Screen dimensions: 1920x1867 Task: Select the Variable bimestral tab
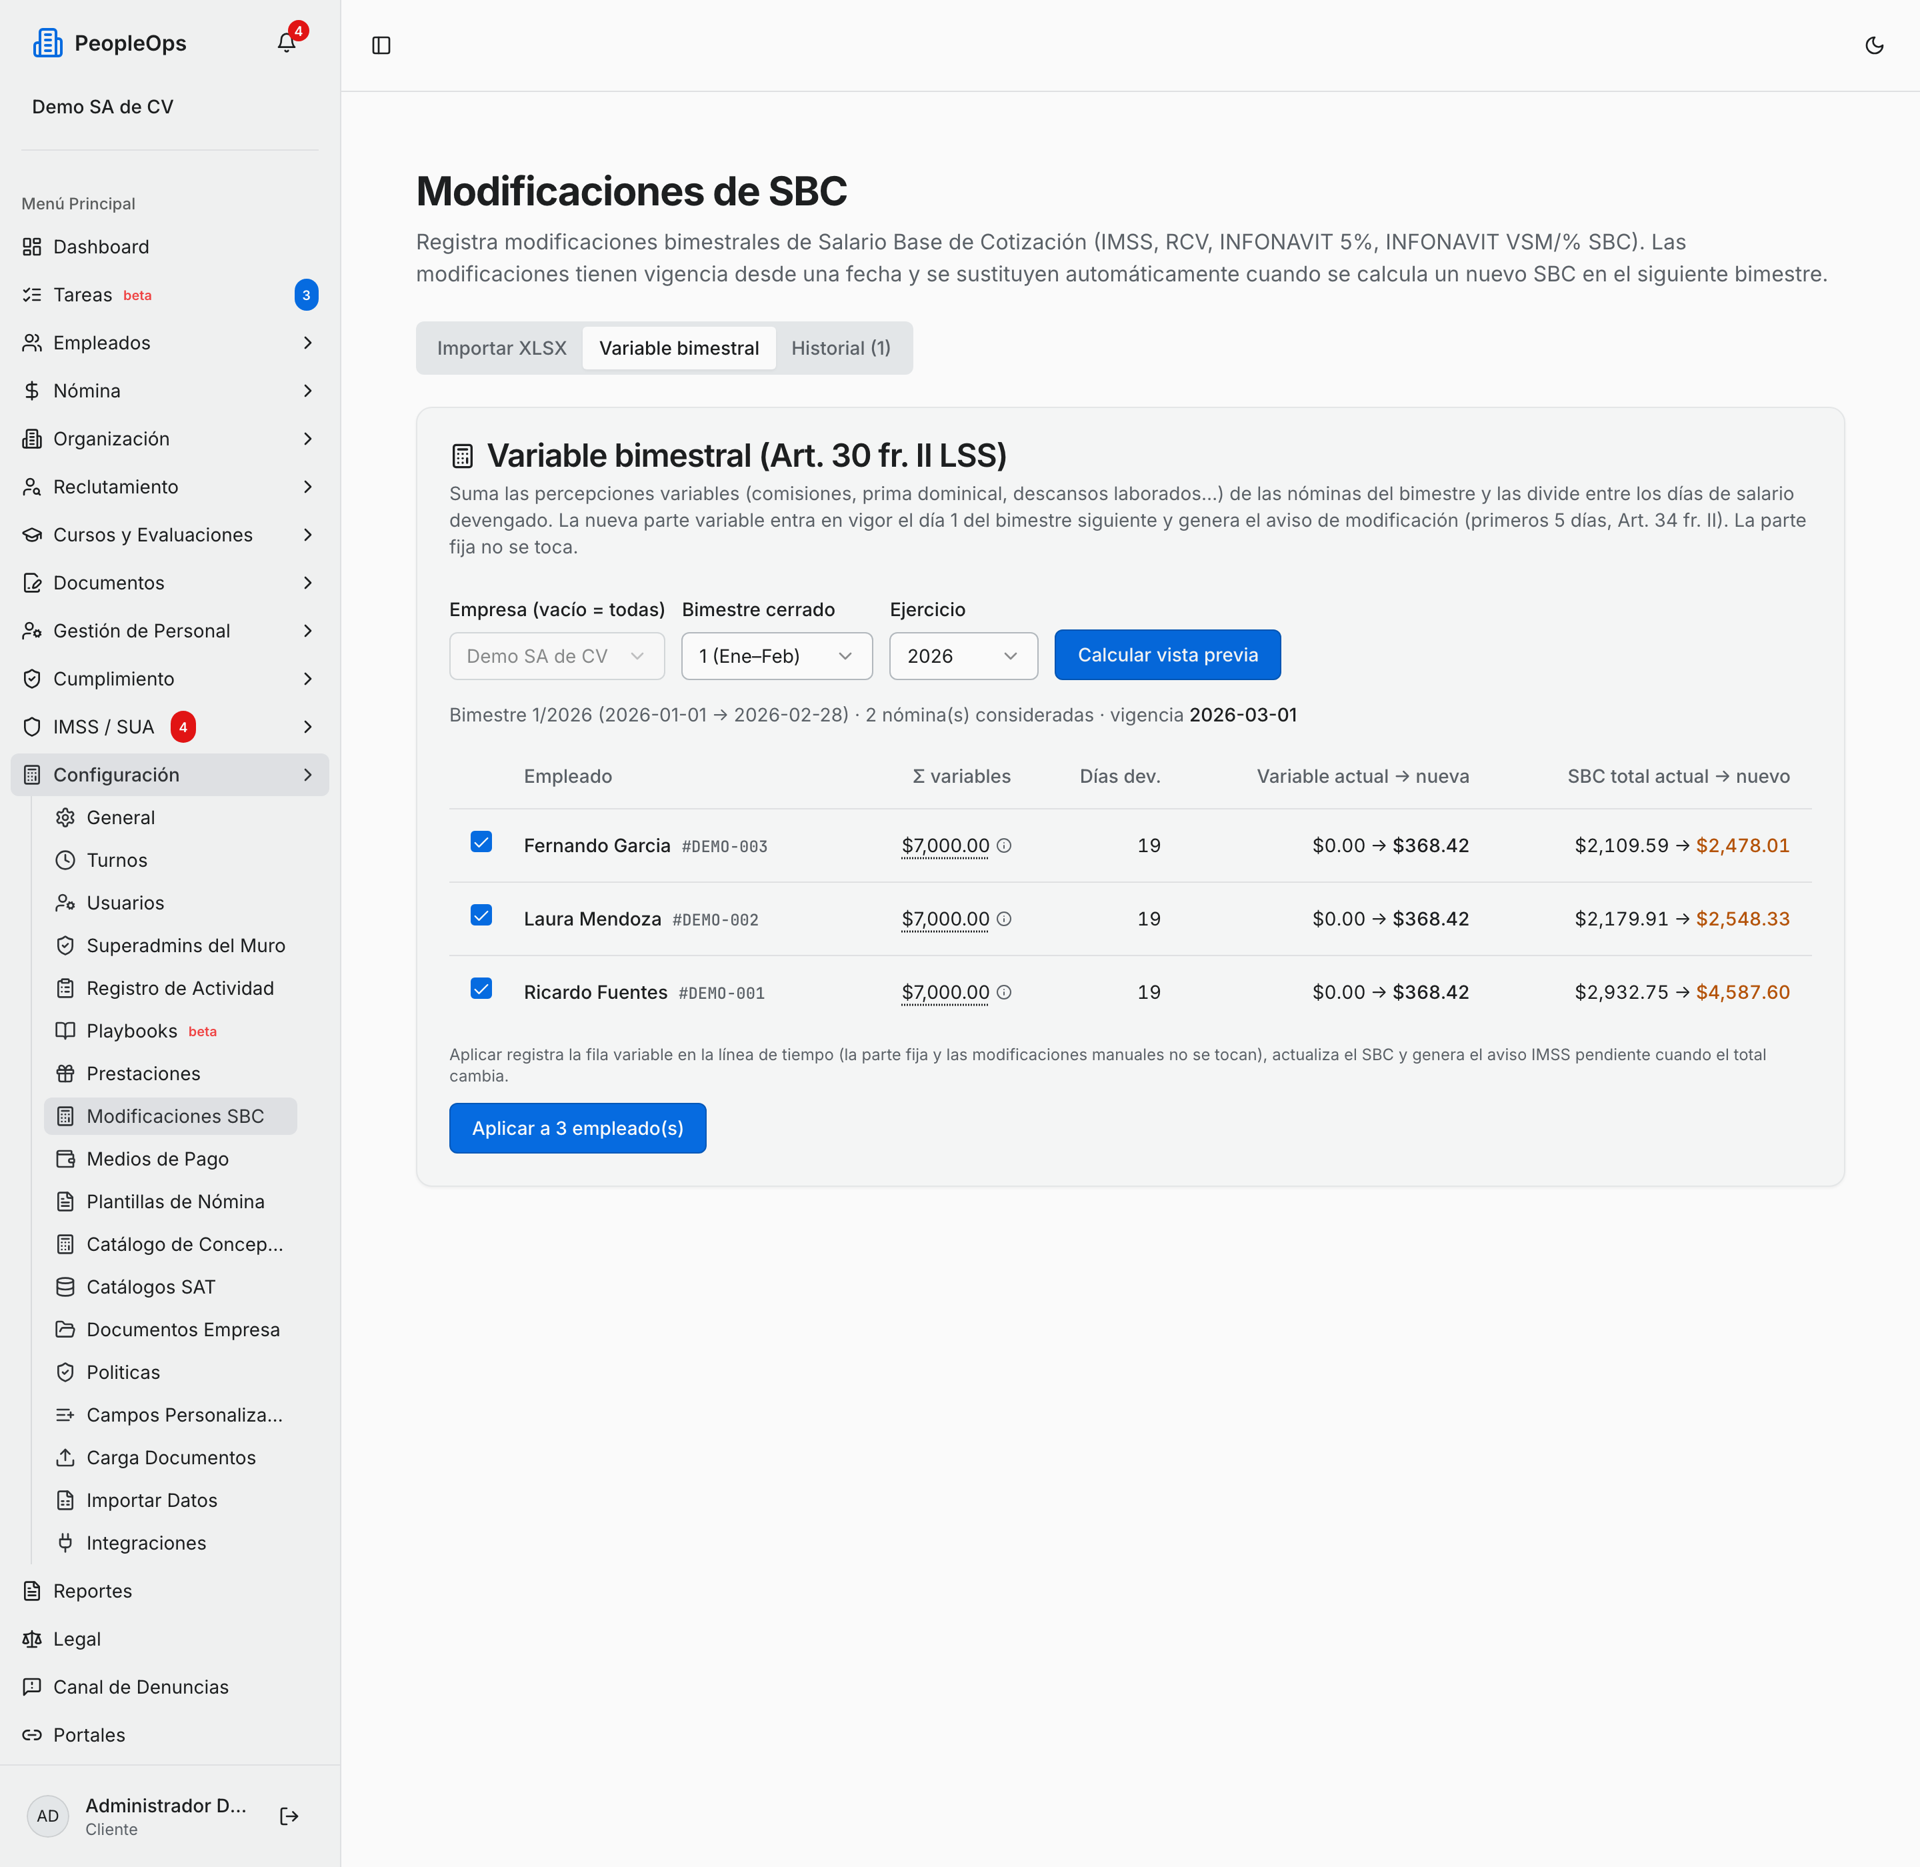tap(679, 348)
